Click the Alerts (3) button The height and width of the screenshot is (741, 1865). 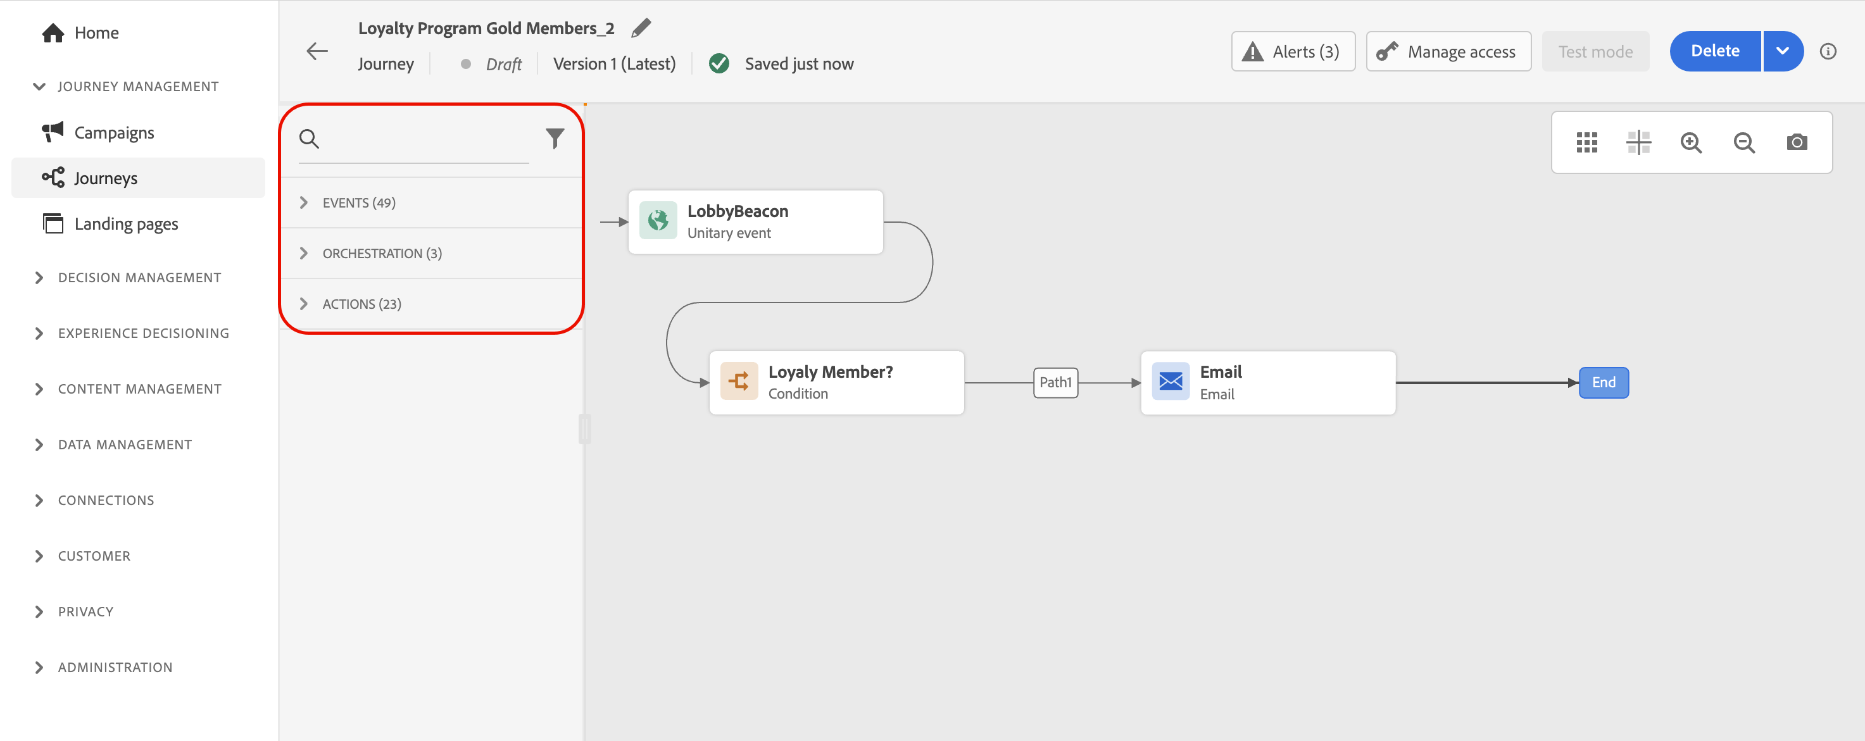coord(1292,51)
